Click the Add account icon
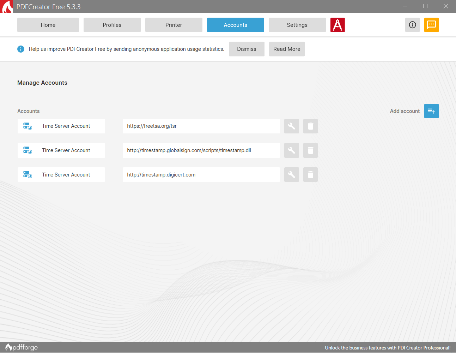456x353 pixels. click(x=431, y=111)
